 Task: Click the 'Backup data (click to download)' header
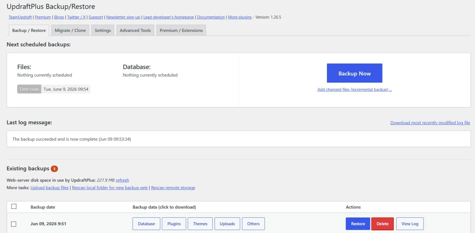pos(164,207)
